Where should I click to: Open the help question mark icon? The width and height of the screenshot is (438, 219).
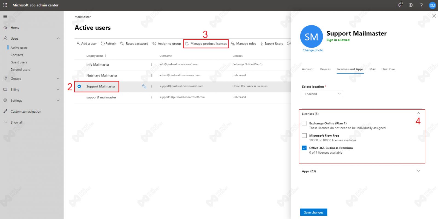[x=421, y=5]
